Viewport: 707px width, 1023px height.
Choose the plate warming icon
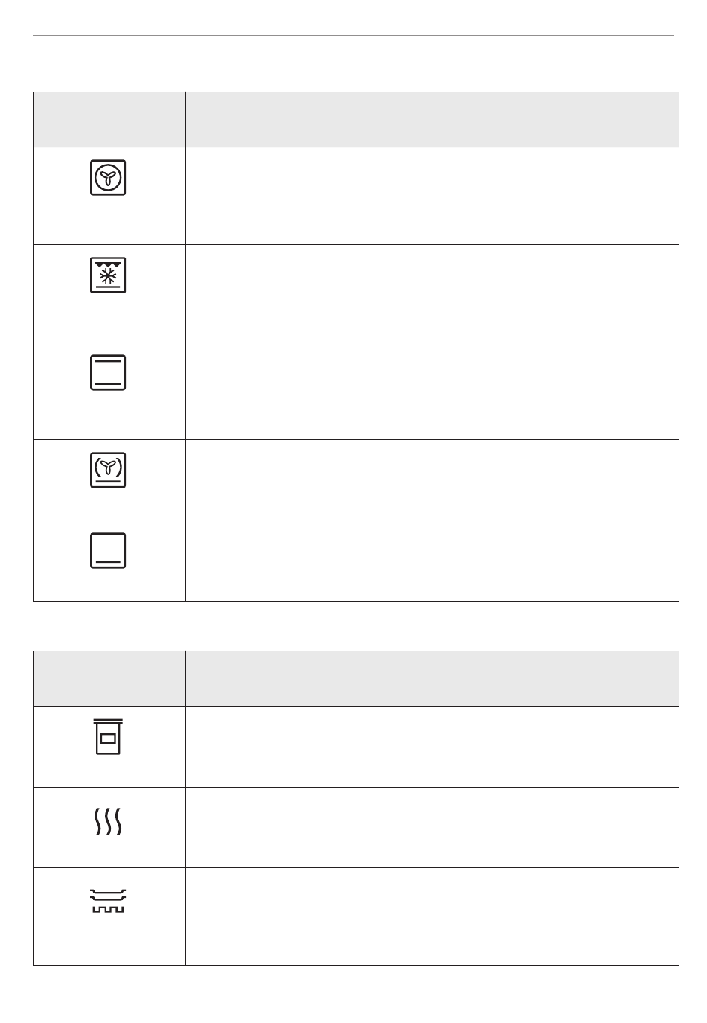point(109,900)
